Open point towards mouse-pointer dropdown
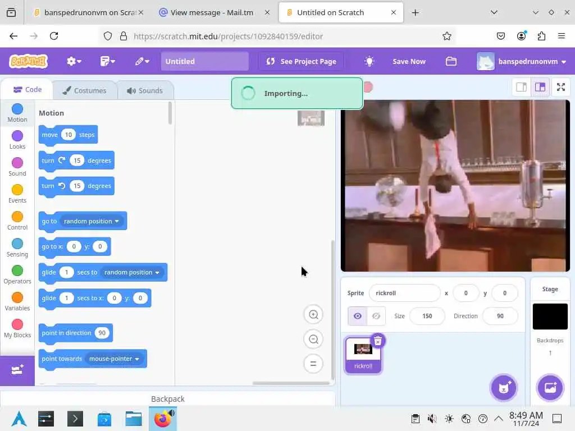The image size is (575, 431). (x=114, y=359)
